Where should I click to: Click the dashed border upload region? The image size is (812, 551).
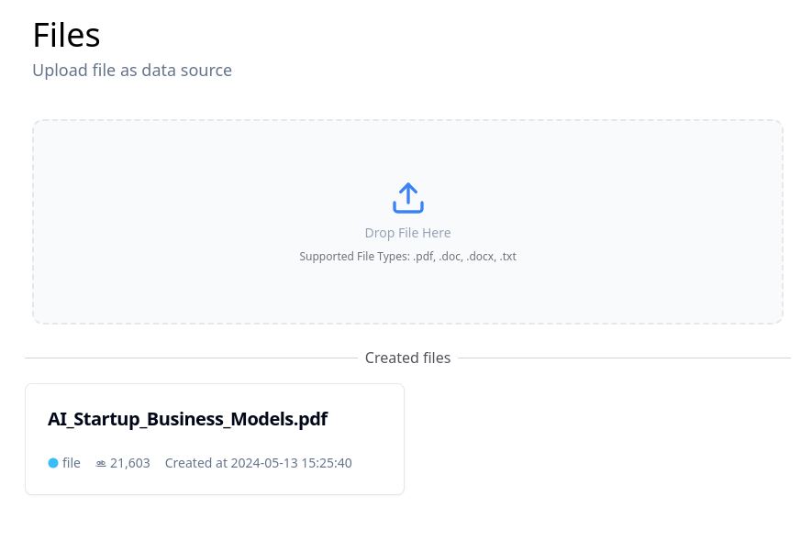(407, 221)
